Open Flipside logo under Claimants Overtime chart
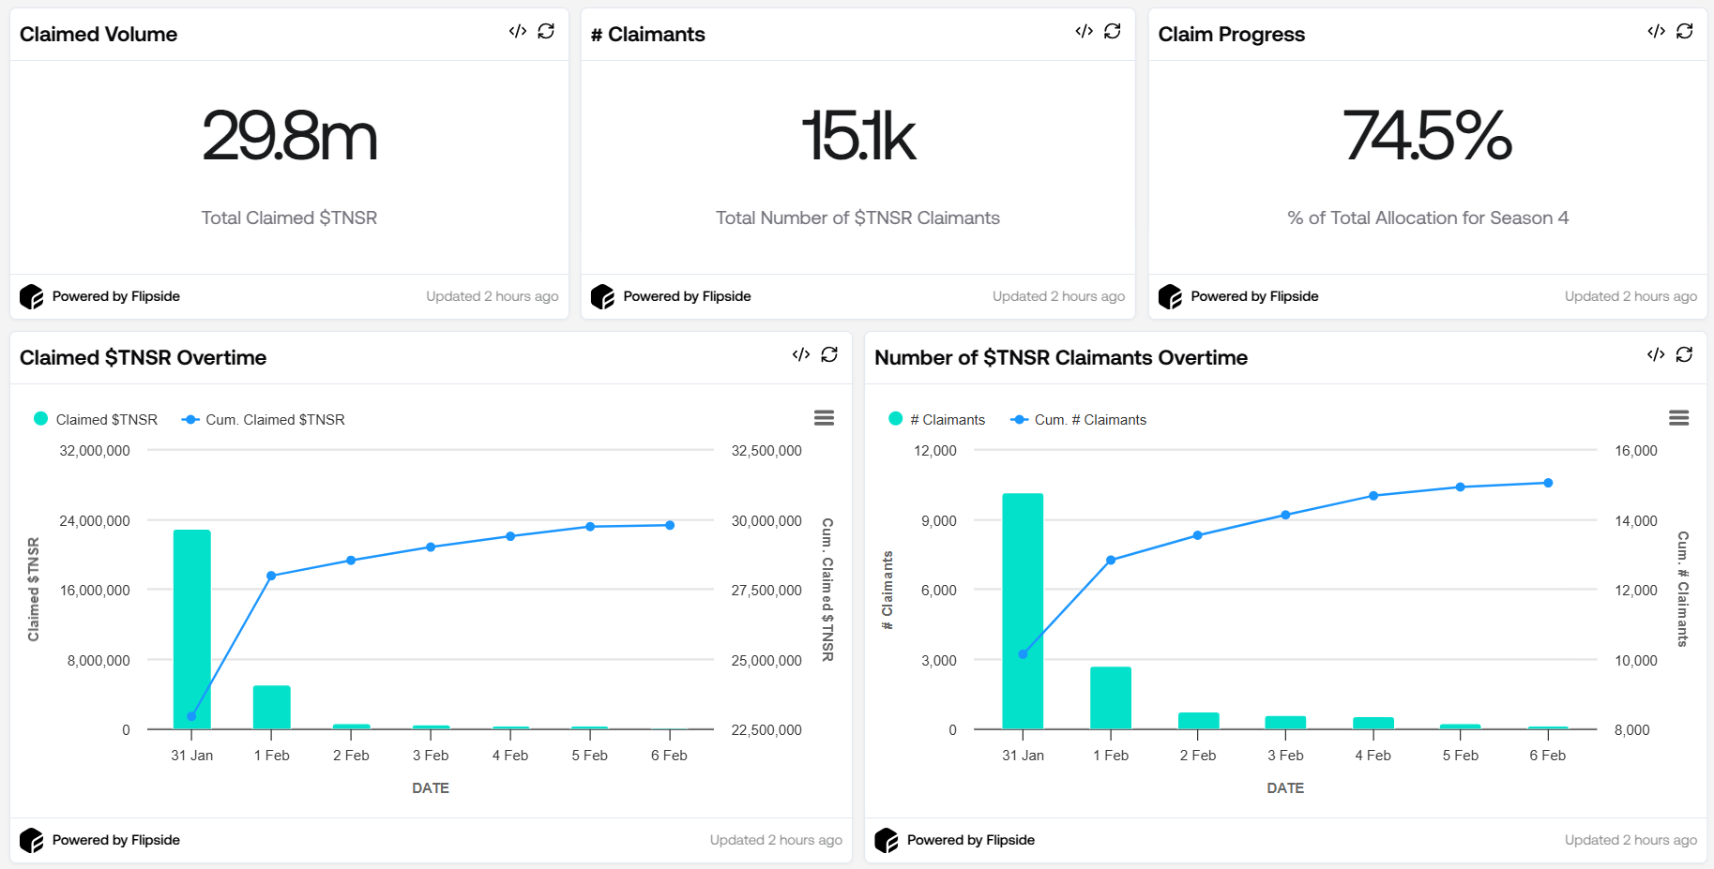The width and height of the screenshot is (1714, 869). (x=887, y=841)
